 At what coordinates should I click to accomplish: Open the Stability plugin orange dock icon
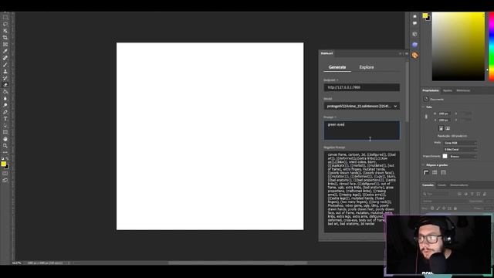[415, 56]
